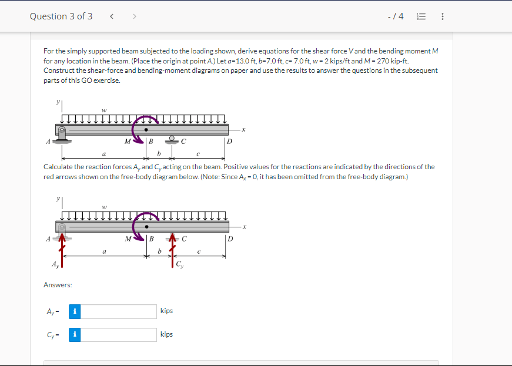Expand the previous question with the left chevron
The width and height of the screenshot is (512, 366).
click(111, 16)
